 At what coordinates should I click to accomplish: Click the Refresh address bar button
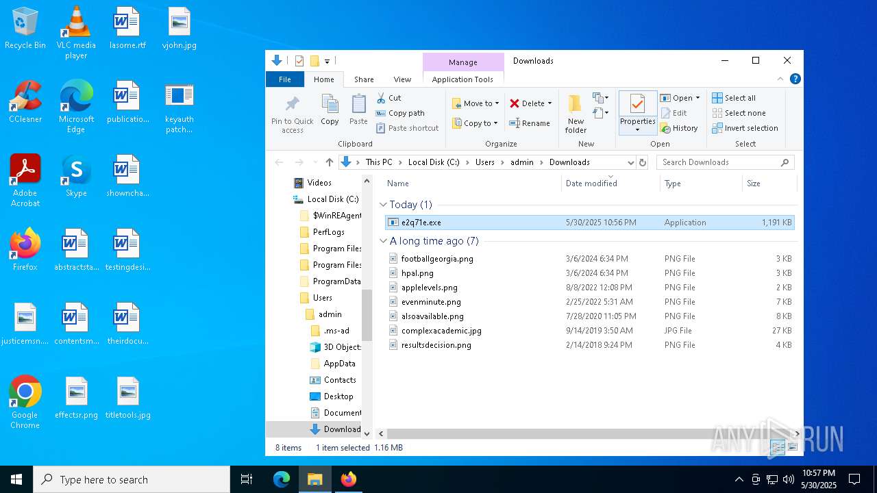[x=642, y=162]
